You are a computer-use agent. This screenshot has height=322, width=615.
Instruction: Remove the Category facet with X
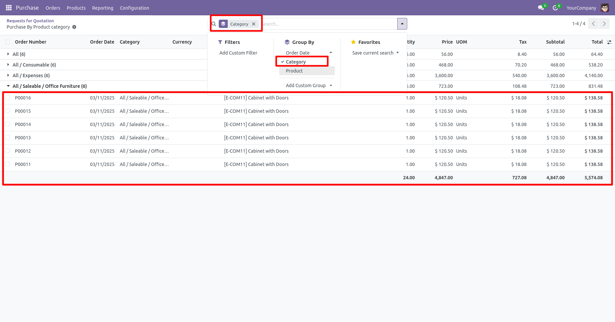click(254, 24)
